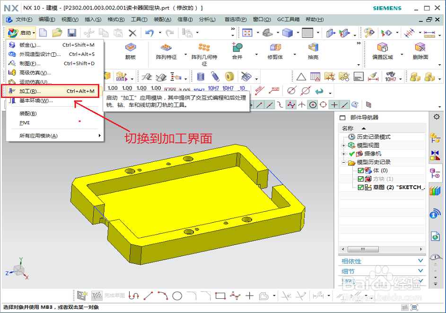
Task: Toggle the snap midpoint button
Action: [x=270, y=105]
